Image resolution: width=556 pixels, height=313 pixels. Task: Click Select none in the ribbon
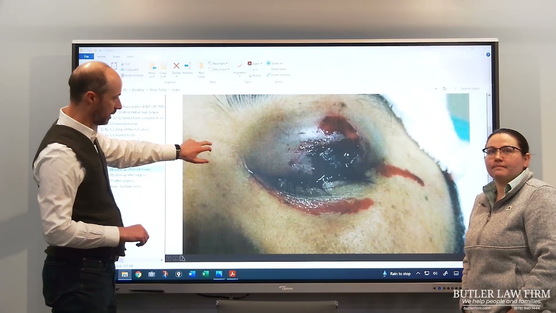pyautogui.click(x=278, y=69)
